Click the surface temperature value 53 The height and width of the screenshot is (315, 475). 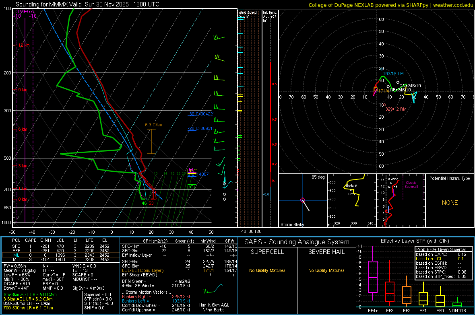(151, 203)
